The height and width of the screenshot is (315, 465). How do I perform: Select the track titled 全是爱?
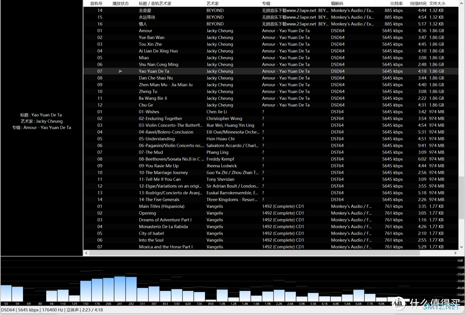coord(145,10)
